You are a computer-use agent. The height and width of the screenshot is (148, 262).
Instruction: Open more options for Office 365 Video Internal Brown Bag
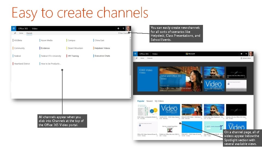(x=157, y=136)
